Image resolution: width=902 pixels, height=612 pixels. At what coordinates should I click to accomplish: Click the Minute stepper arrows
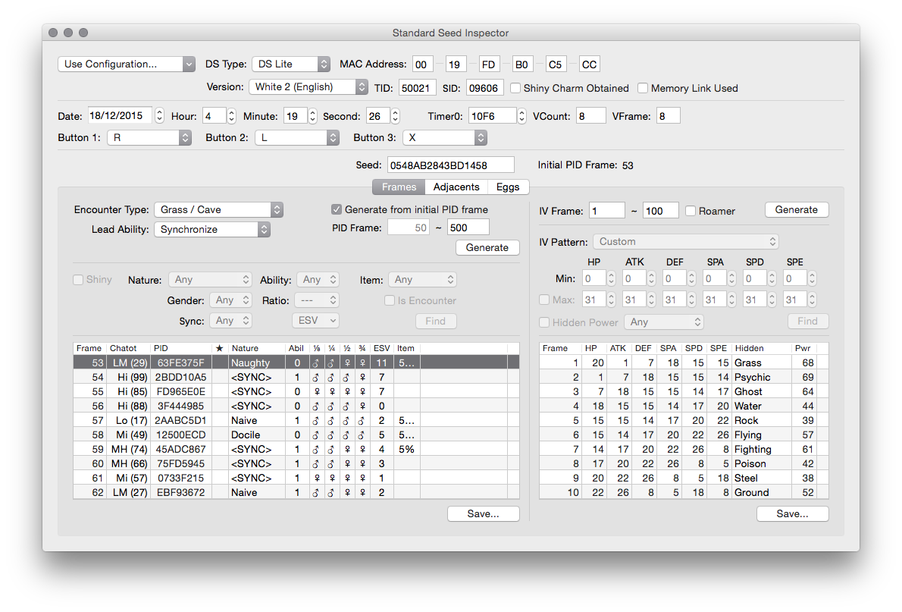tap(312, 116)
